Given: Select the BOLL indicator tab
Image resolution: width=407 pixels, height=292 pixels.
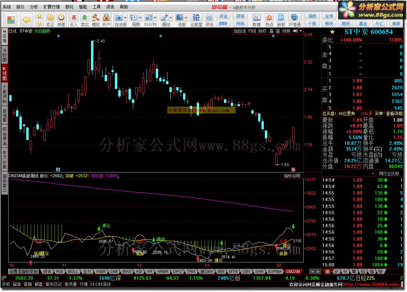Looking at the screenshot, I should [73, 272].
